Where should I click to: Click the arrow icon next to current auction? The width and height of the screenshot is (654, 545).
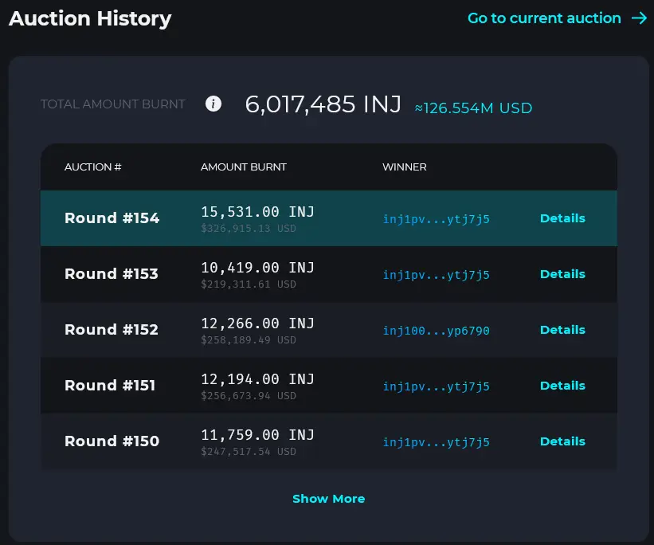pyautogui.click(x=639, y=18)
